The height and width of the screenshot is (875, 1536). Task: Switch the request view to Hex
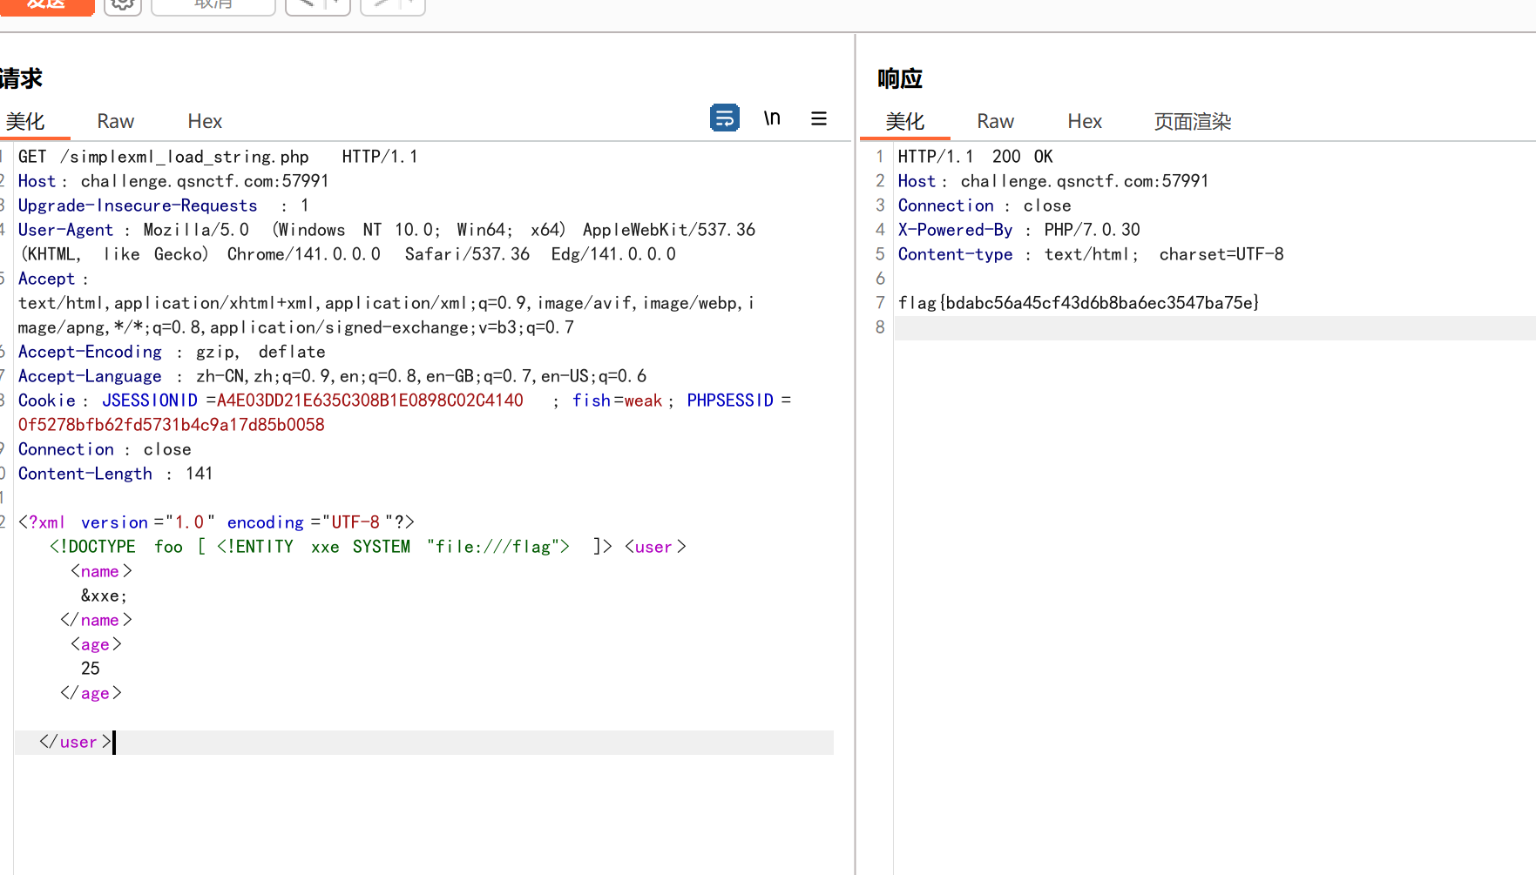[x=205, y=121]
